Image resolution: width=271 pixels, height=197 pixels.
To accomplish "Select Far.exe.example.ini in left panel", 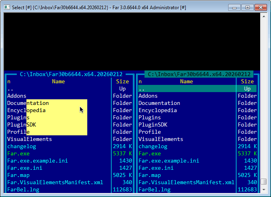I will [x=38, y=161].
